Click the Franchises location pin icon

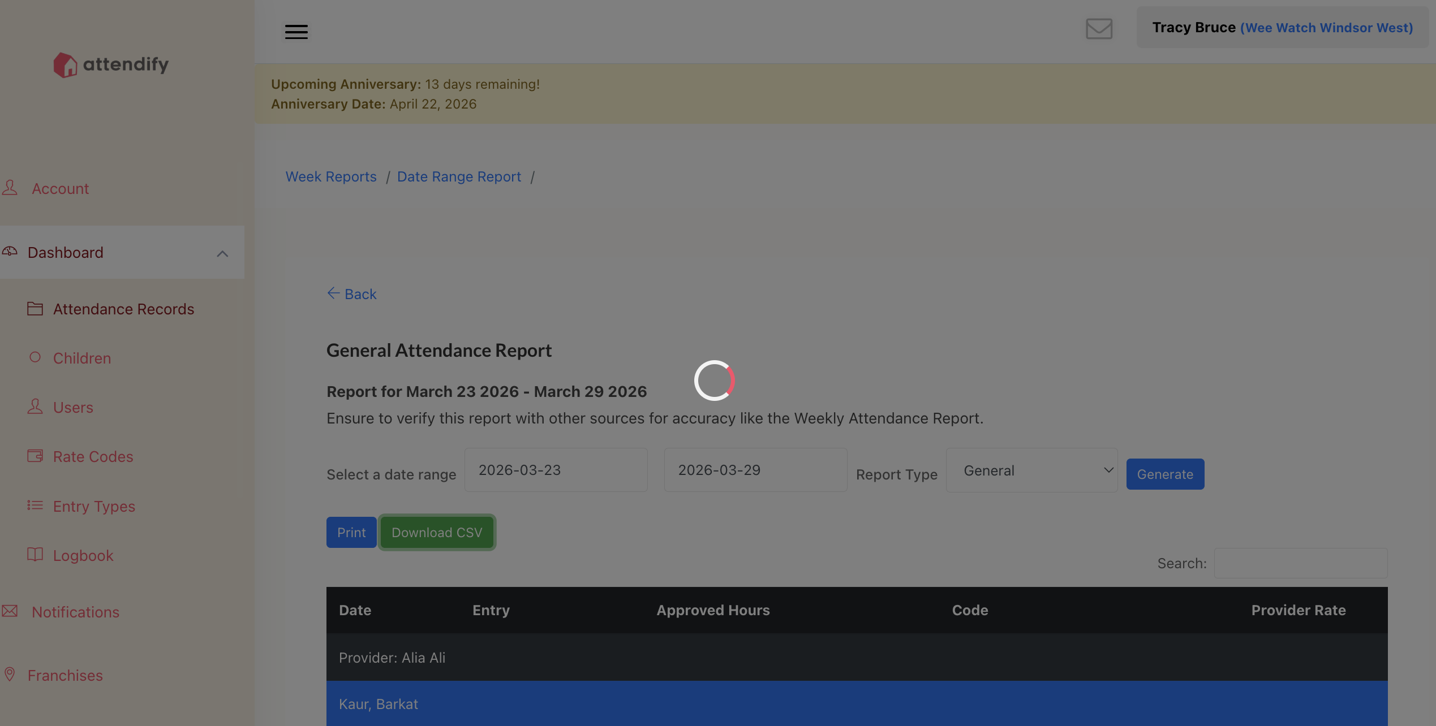[10, 674]
